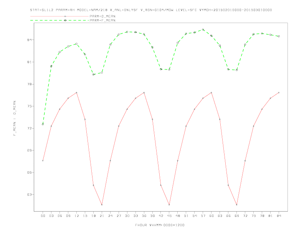
Task: Select the PARM=F_MEAN legend label
Action: pyautogui.click(x=102, y=20)
